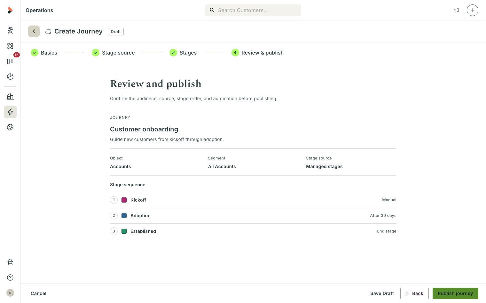486x303 pixels.
Task: Select the lightning bolt automation icon
Action: pyautogui.click(x=10, y=112)
